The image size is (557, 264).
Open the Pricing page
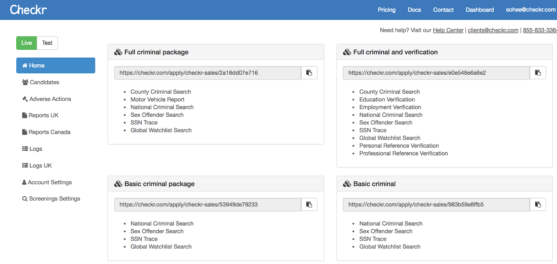click(x=387, y=10)
